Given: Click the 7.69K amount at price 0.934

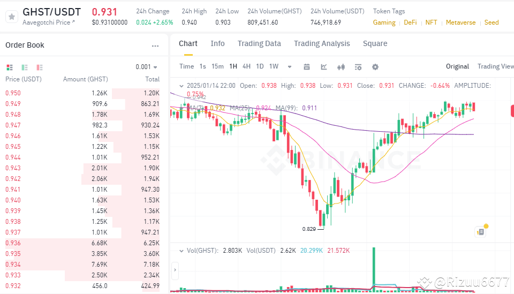Looking at the screenshot, I should [100, 265].
